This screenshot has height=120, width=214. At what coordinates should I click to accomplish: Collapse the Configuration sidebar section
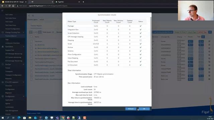pyautogui.click(x=23, y=96)
